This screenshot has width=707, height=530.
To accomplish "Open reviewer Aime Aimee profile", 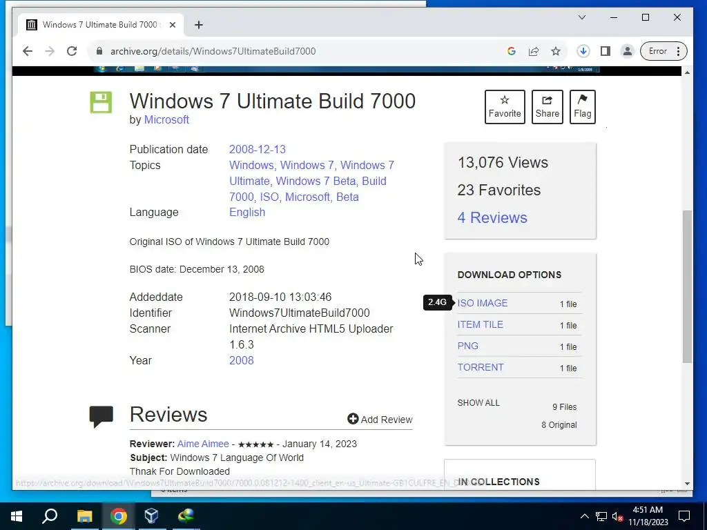I will (x=203, y=444).
